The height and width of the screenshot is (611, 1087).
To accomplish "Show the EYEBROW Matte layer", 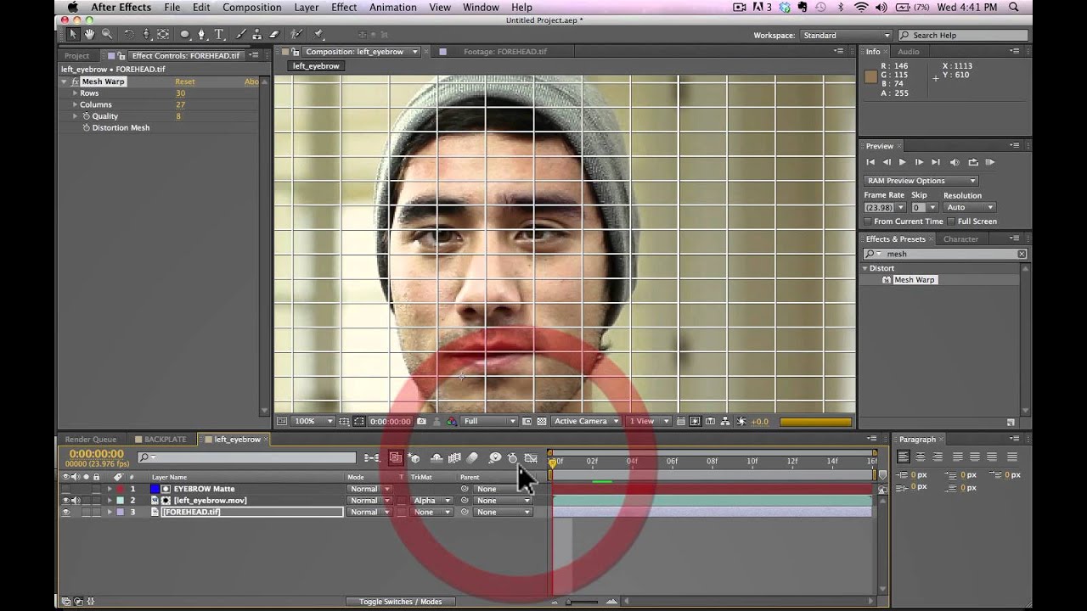I will (x=66, y=489).
